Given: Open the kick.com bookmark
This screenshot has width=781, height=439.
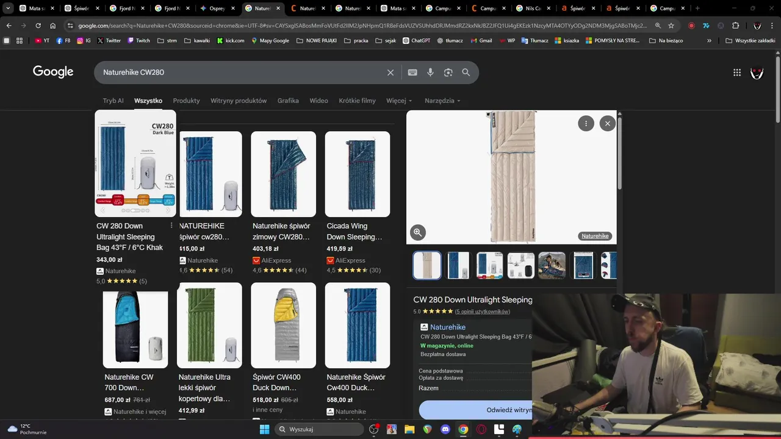Looking at the screenshot, I should tap(231, 40).
